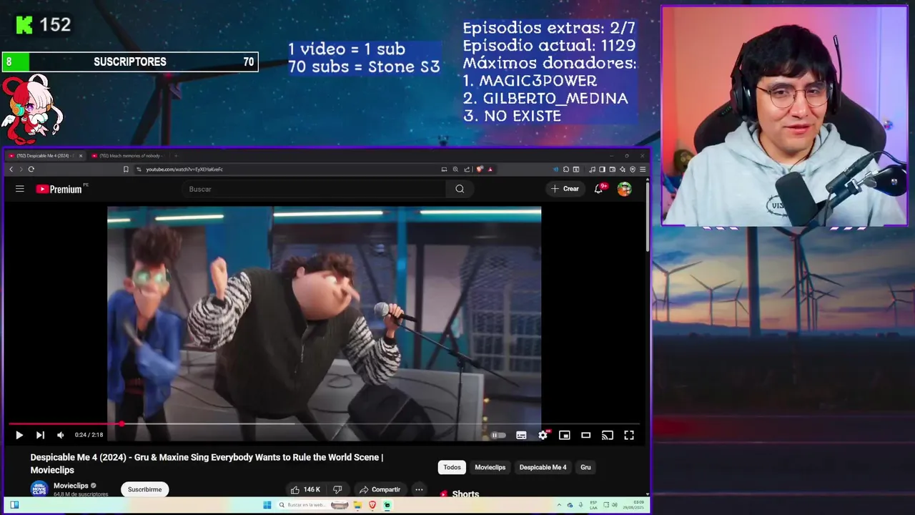Open video player settings gear
The width and height of the screenshot is (915, 515).
[x=543, y=435]
